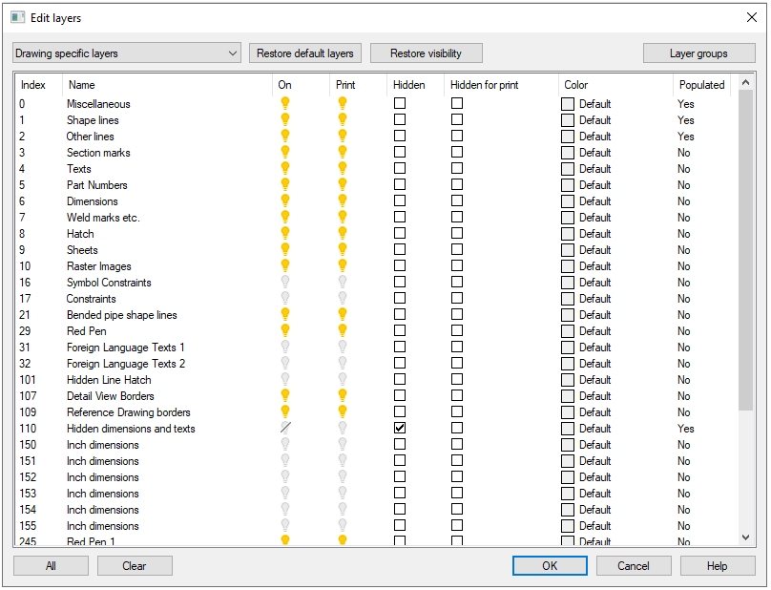
Task: Select the Weld marks etc. row name
Action: 103,218
